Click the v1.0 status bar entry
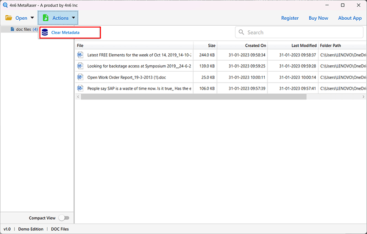The height and width of the screenshot is (234, 367). (7, 229)
